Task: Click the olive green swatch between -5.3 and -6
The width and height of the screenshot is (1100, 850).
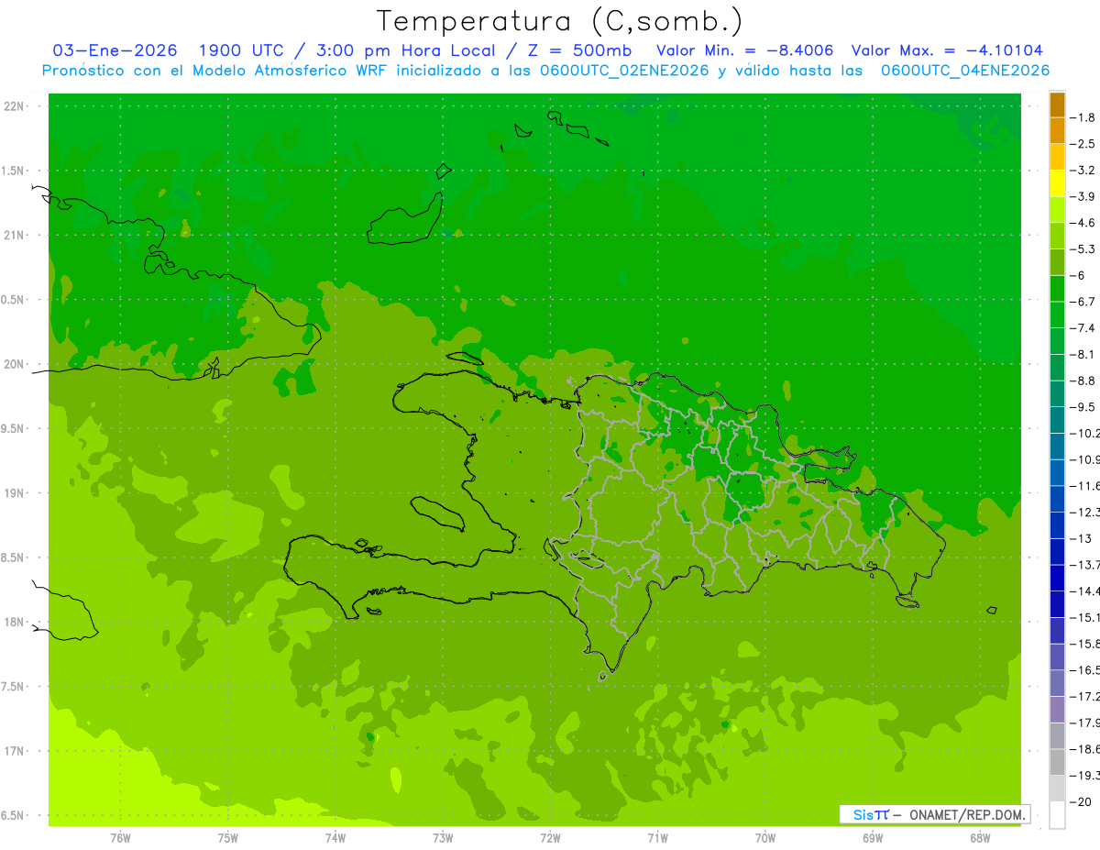Action: (x=1057, y=262)
